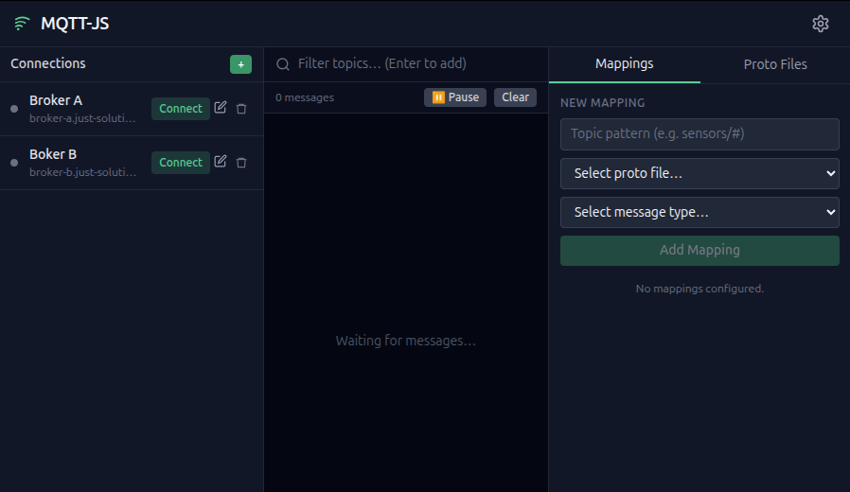Viewport: 850px width, 492px height.
Task: Click the search magnifier icon
Action: pos(282,64)
